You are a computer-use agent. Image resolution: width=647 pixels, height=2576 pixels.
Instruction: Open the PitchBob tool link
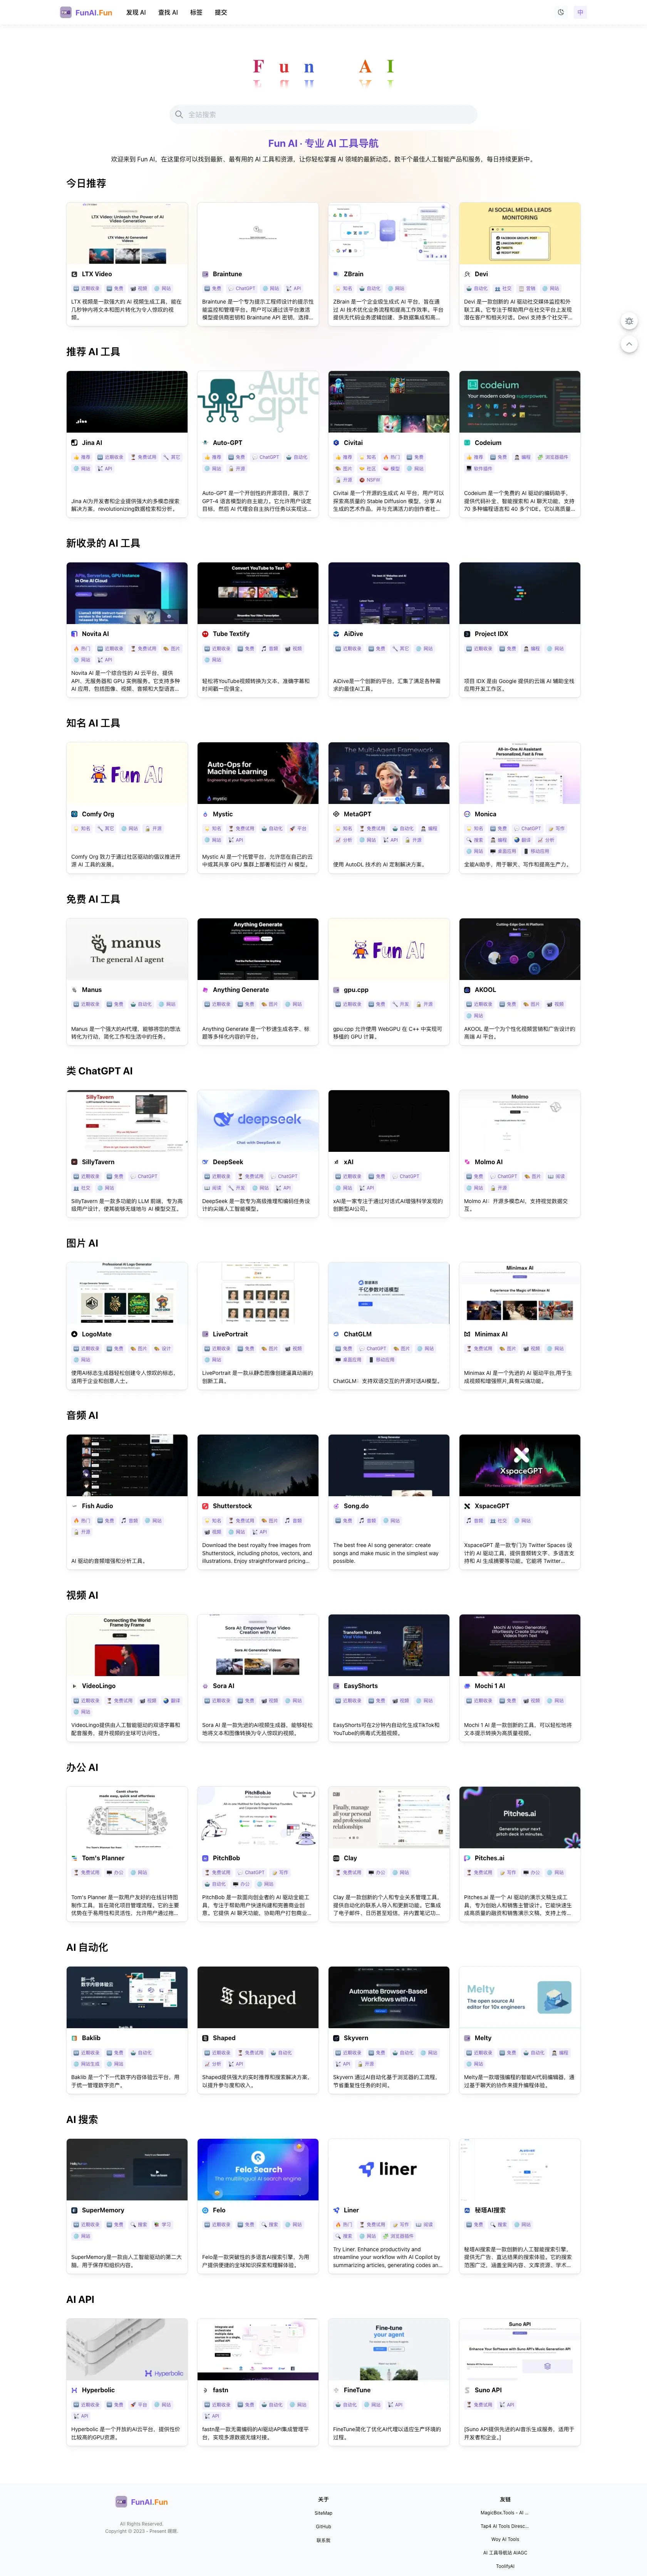pos(226,1858)
